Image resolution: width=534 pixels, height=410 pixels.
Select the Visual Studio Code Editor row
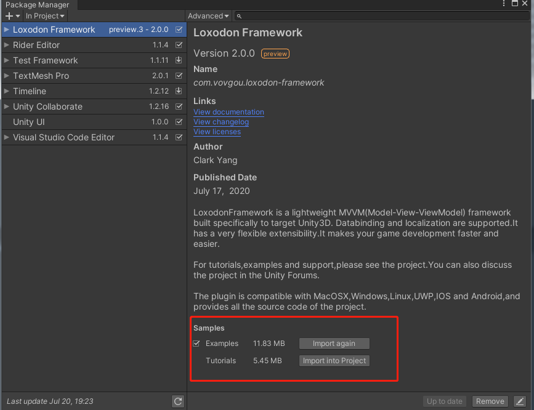point(94,137)
